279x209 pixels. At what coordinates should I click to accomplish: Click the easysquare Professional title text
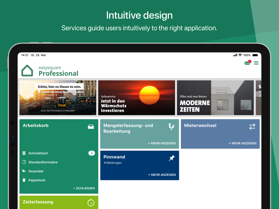click(58, 71)
